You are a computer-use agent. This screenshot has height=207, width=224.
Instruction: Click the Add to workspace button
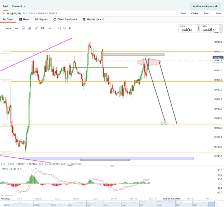[205, 6]
